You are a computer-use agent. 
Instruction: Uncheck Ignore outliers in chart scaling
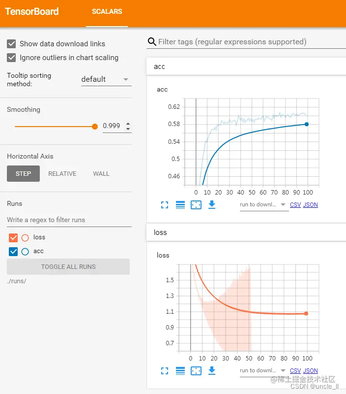coord(11,58)
